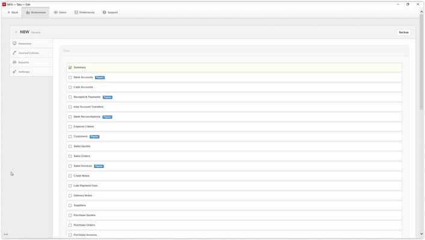Click the 'Inter Account Transfers' label text

point(88,107)
